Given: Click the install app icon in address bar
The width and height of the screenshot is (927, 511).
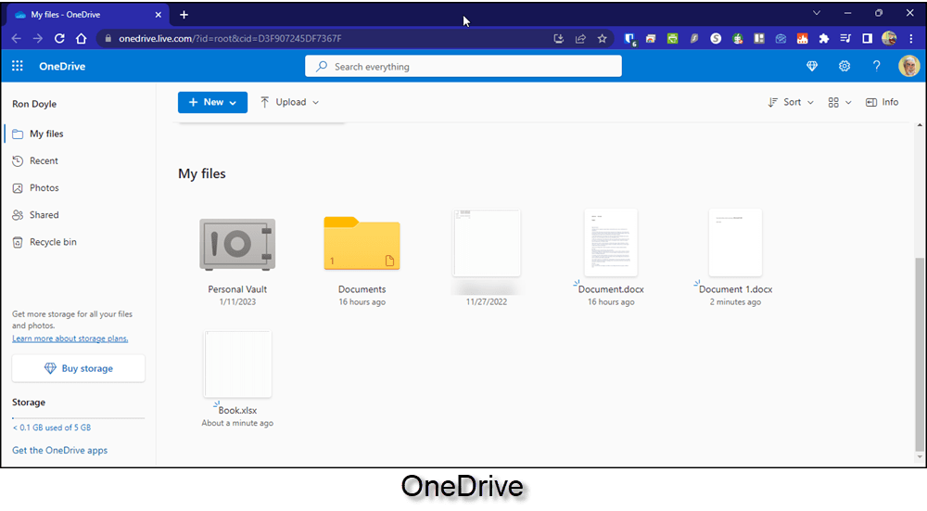Looking at the screenshot, I should 558,38.
